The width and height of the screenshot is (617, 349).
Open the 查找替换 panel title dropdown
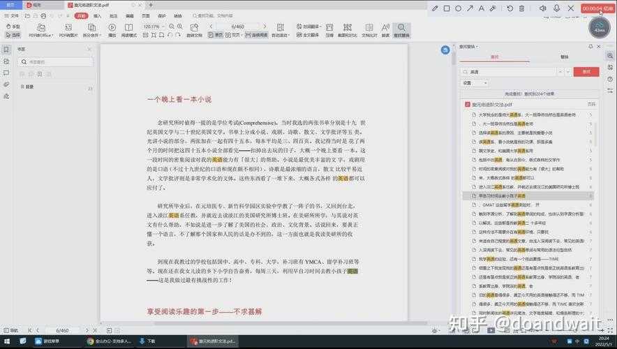[468, 47]
